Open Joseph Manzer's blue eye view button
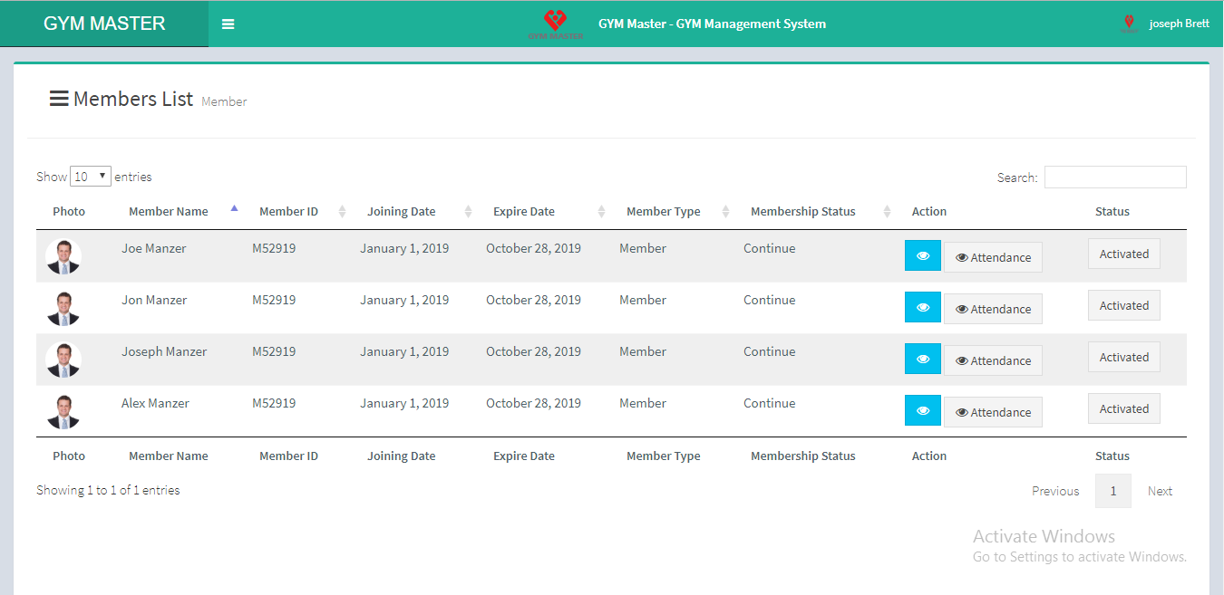Viewport: 1224px width, 595px height. 922,360
